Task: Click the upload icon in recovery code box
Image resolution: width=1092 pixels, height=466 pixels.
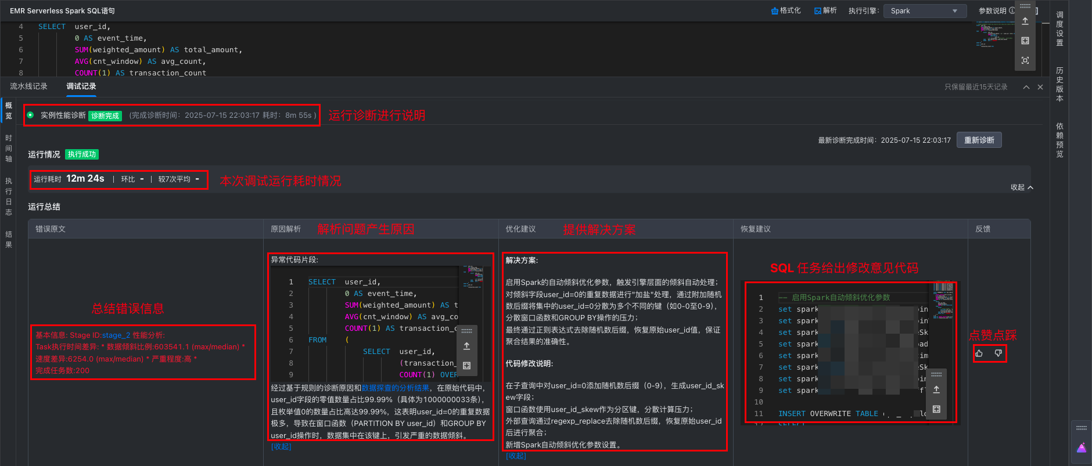Action: tap(936, 390)
